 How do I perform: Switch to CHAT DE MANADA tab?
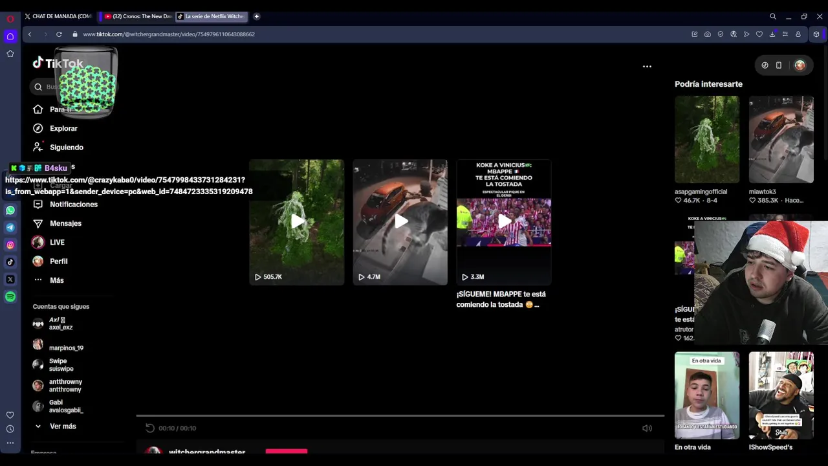click(x=59, y=16)
